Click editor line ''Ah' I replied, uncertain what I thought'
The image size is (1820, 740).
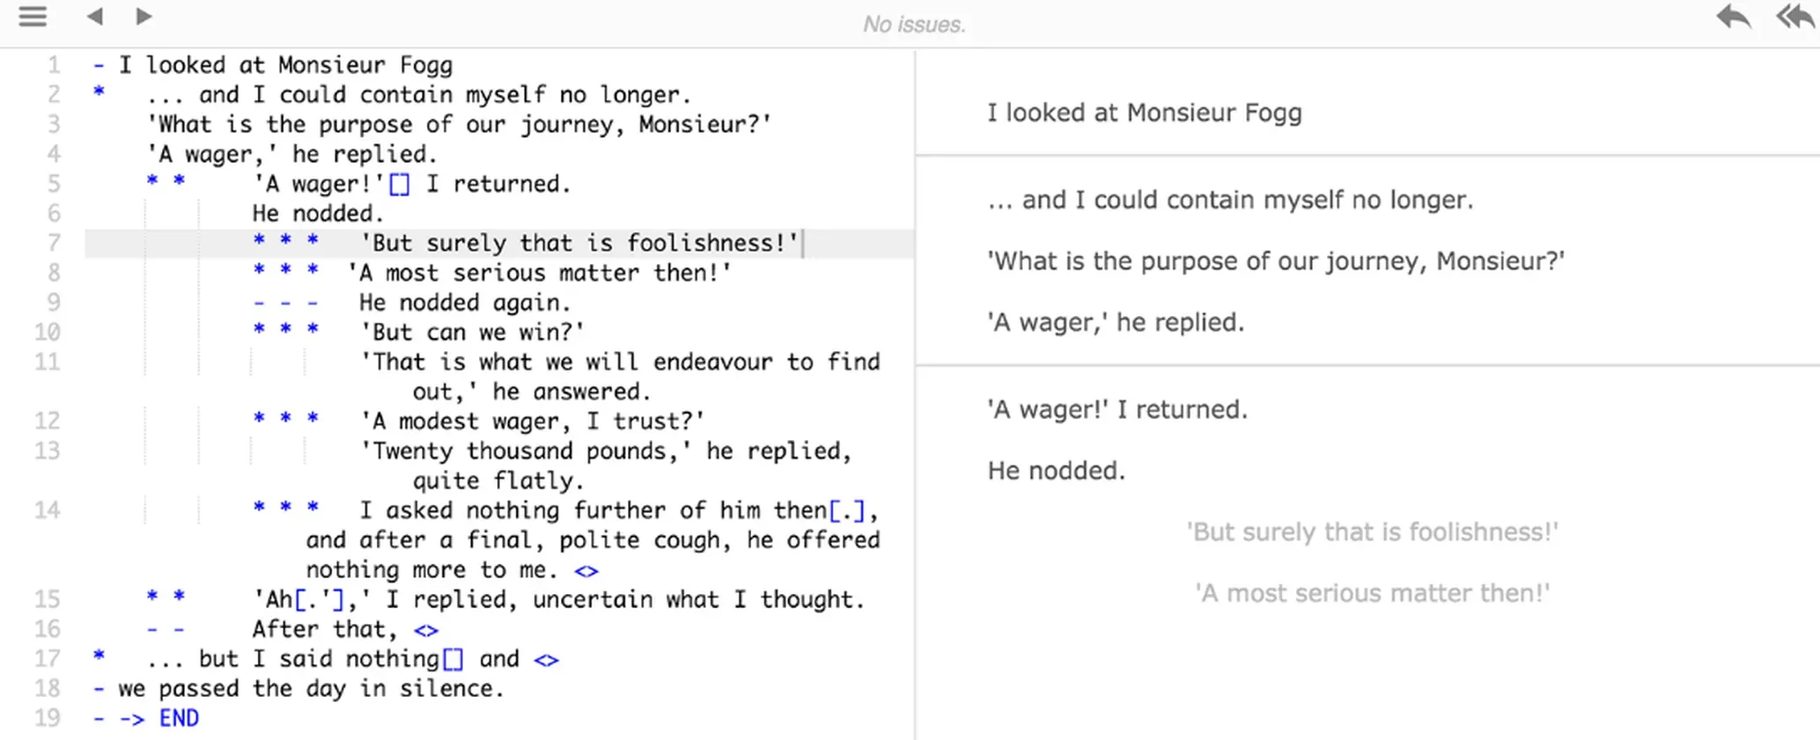(559, 599)
